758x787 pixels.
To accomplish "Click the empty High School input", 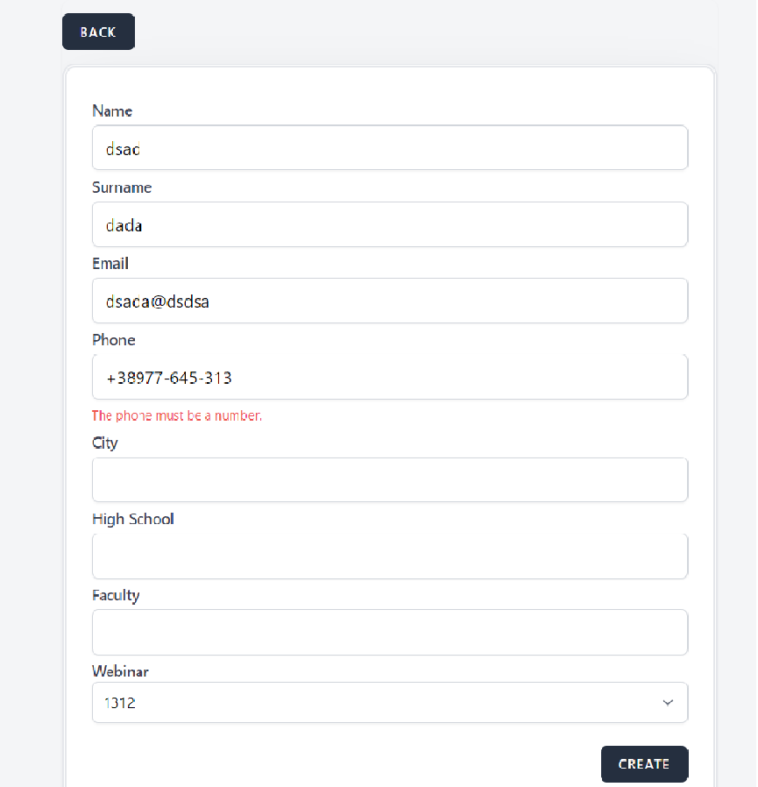I will 389,557.
